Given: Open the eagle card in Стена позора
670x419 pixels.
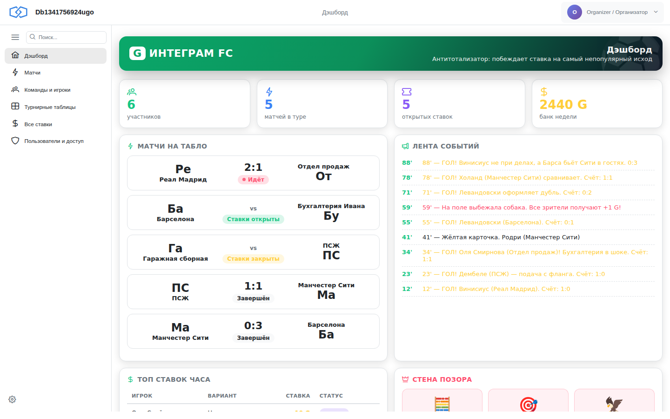Looking at the screenshot, I should (614, 400).
